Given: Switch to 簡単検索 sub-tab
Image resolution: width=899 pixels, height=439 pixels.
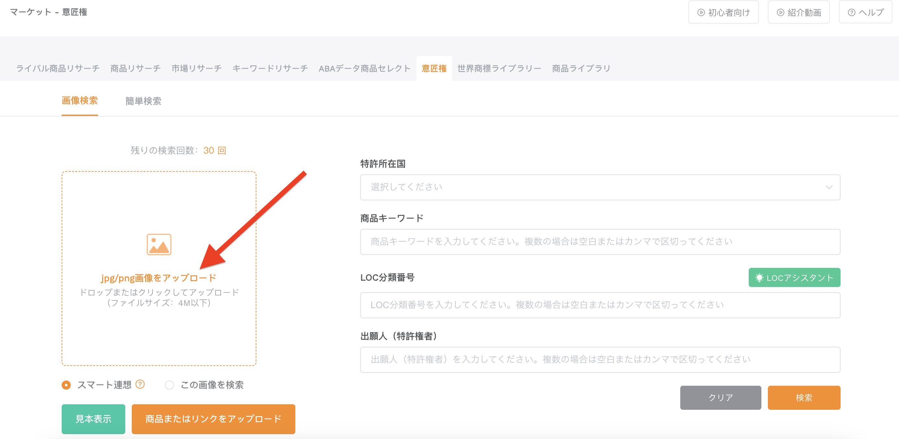Looking at the screenshot, I should click(143, 101).
